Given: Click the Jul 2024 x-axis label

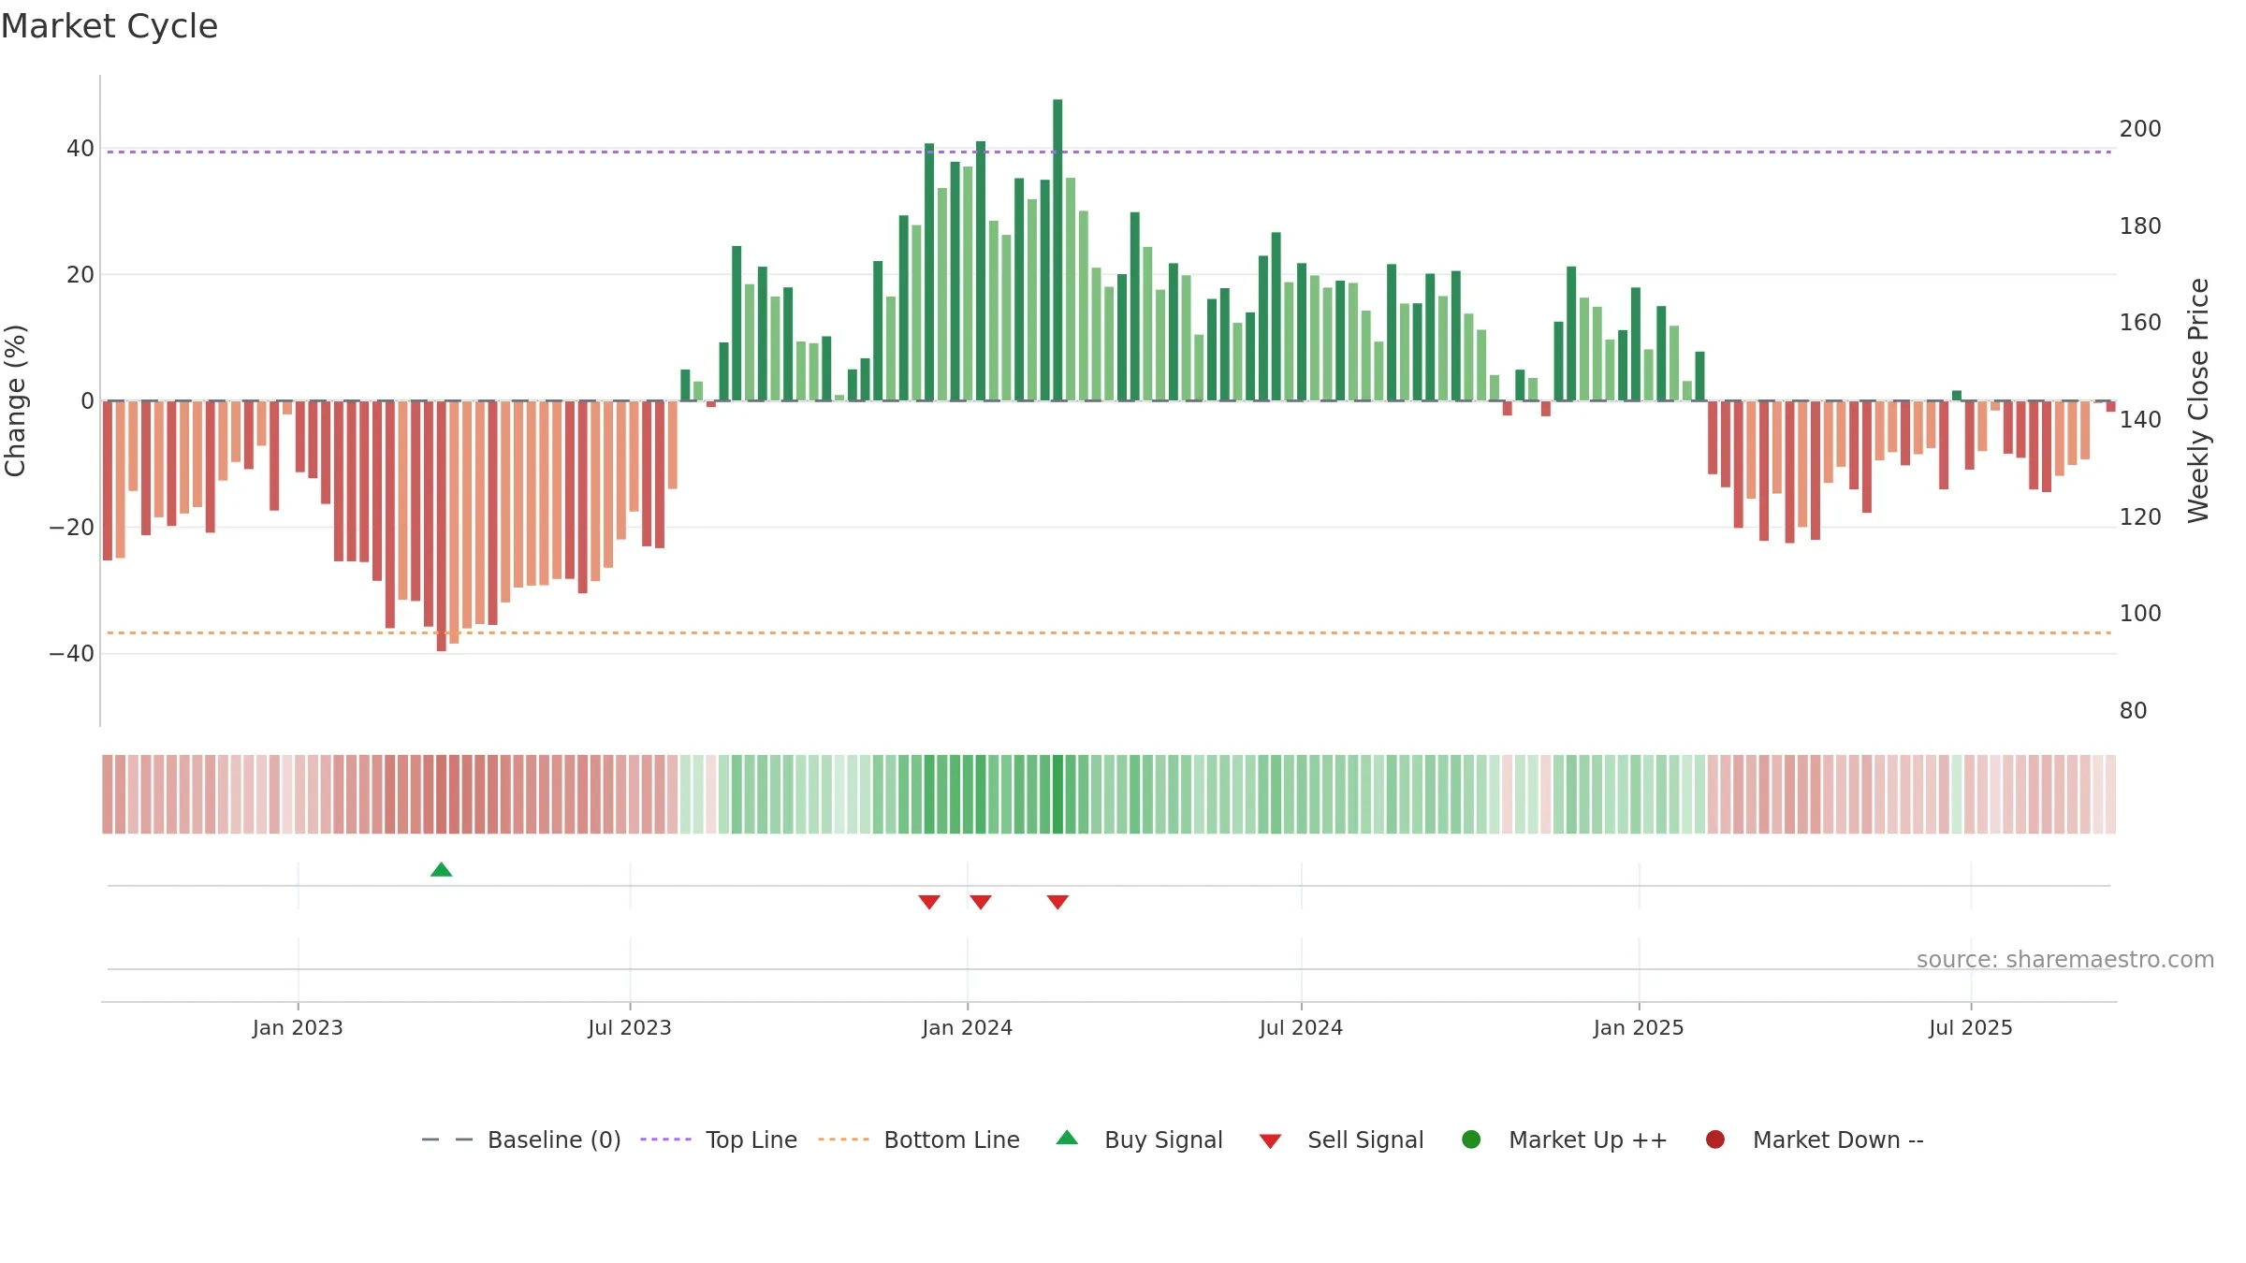Looking at the screenshot, I should pyautogui.click(x=1301, y=1027).
